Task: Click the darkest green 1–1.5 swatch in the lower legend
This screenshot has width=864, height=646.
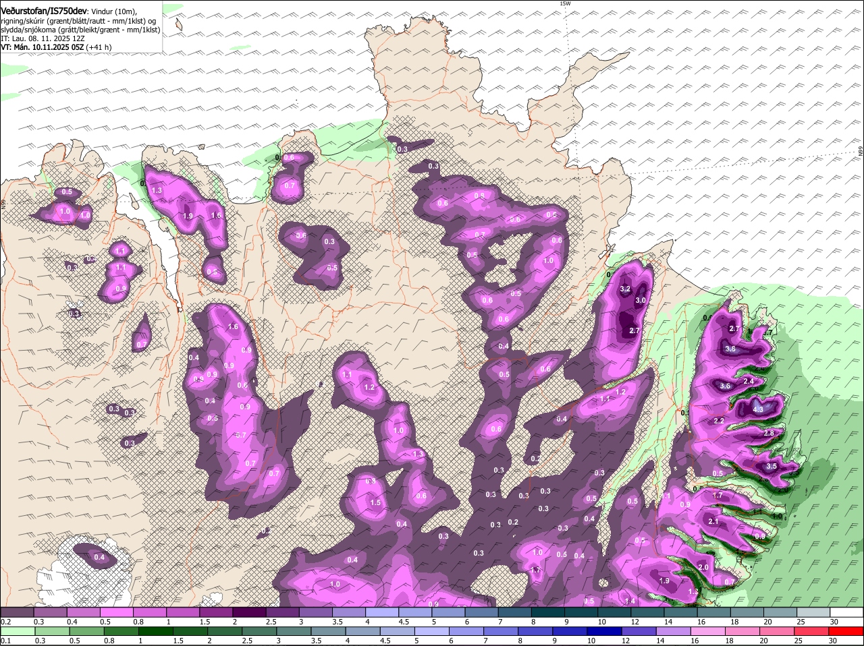Action: click(157, 631)
